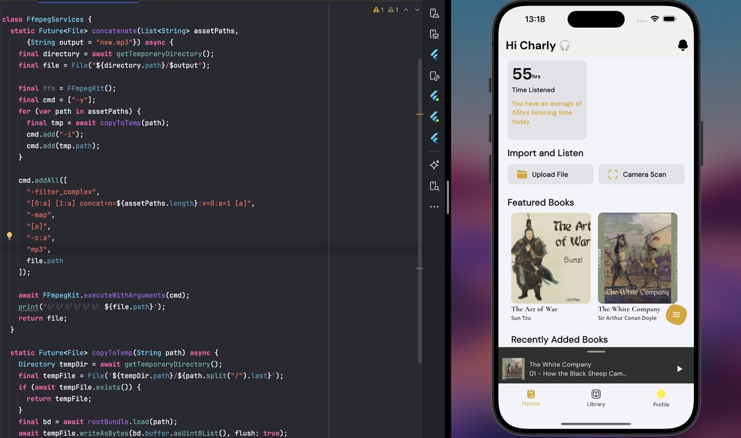
Task: Tap the Camera Scan button
Action: pyautogui.click(x=641, y=174)
